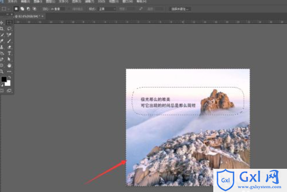Click the white background color swatch
The height and width of the screenshot is (192, 287).
(8, 83)
